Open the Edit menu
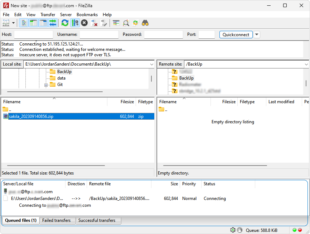Image resolution: width=310 pixels, height=234 pixels. coord(18,15)
